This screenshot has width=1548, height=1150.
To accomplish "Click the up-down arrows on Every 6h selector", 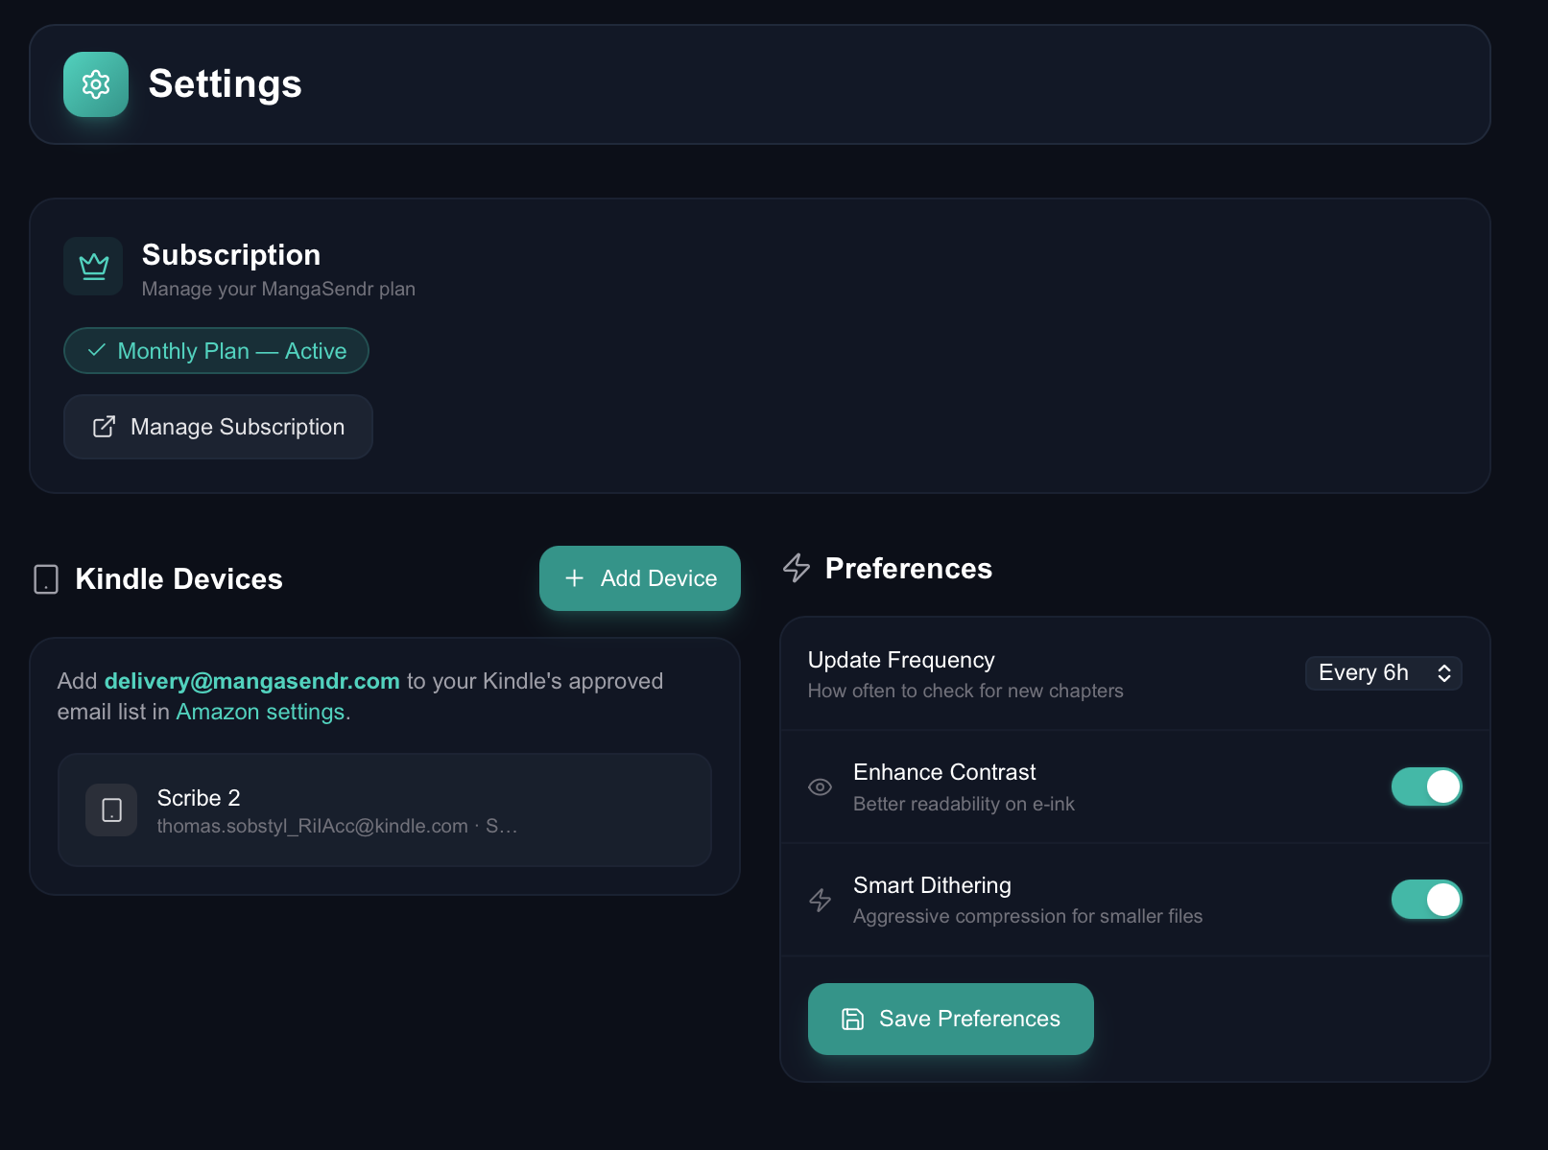I will 1443,673.
